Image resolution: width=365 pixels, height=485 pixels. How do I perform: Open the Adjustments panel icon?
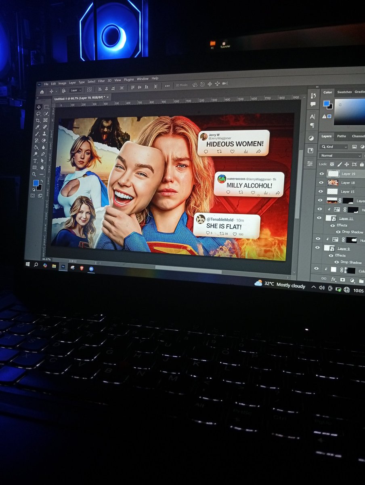click(x=311, y=138)
